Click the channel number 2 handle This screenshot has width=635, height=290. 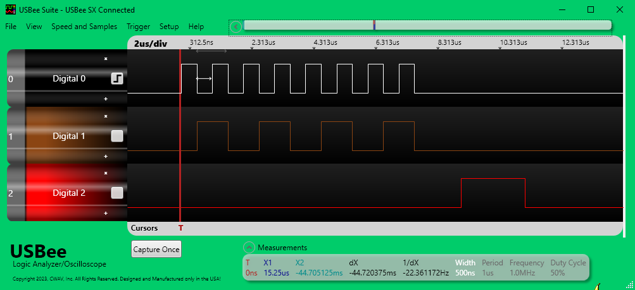point(11,194)
